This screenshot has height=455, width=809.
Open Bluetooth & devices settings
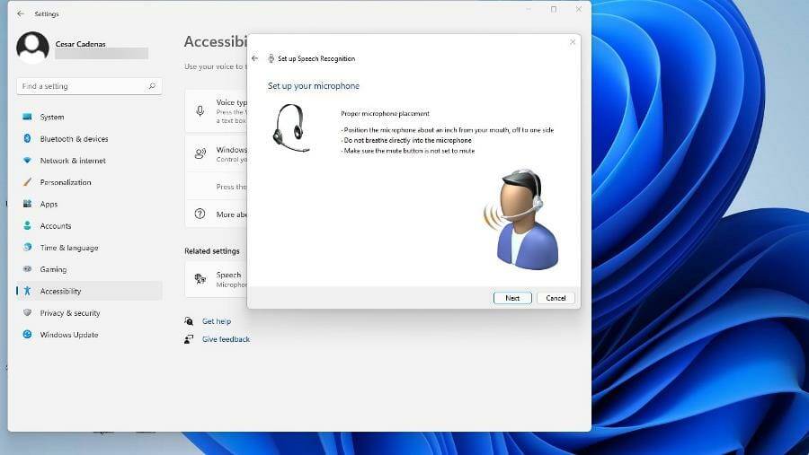[89, 138]
